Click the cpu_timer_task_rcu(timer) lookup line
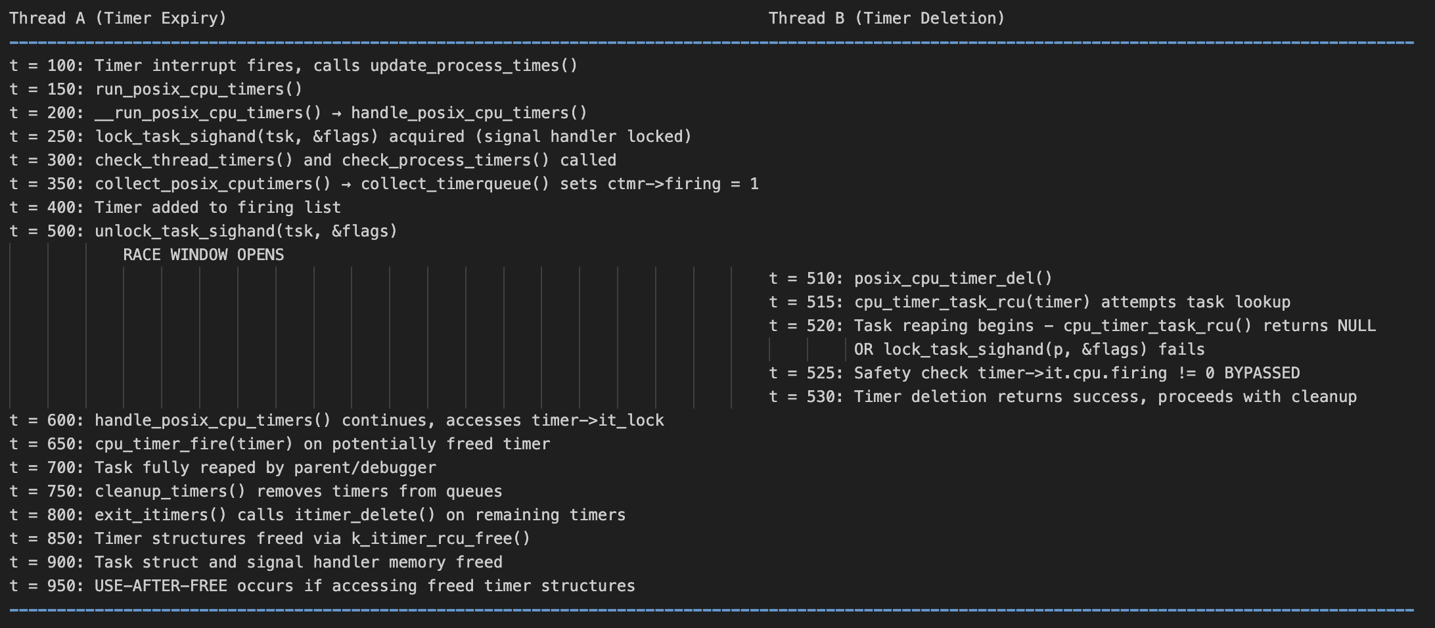The image size is (1435, 628). tap(1030, 302)
